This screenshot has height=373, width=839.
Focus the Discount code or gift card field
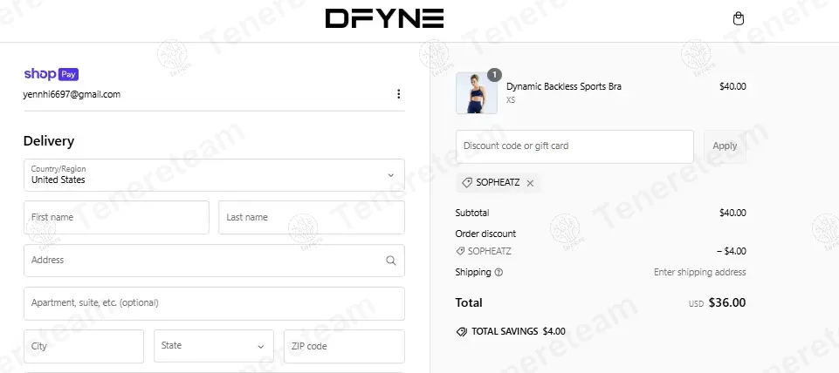tap(574, 146)
